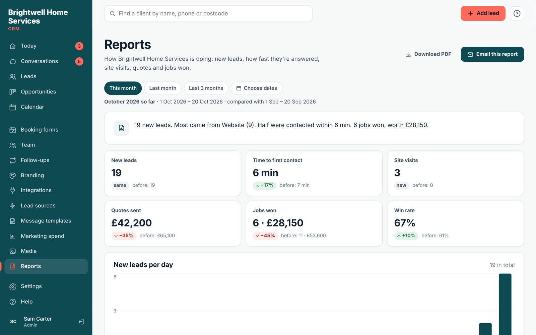The height and width of the screenshot is (335, 536).
Task: Click the Site visits new badge
Action: click(401, 185)
